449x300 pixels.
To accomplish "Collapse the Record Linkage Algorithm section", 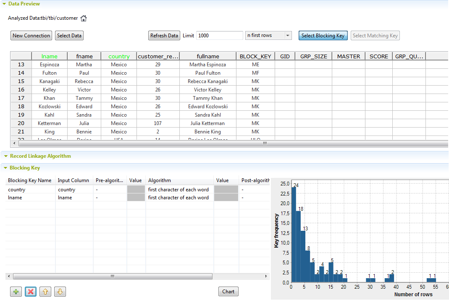I will (5, 156).
